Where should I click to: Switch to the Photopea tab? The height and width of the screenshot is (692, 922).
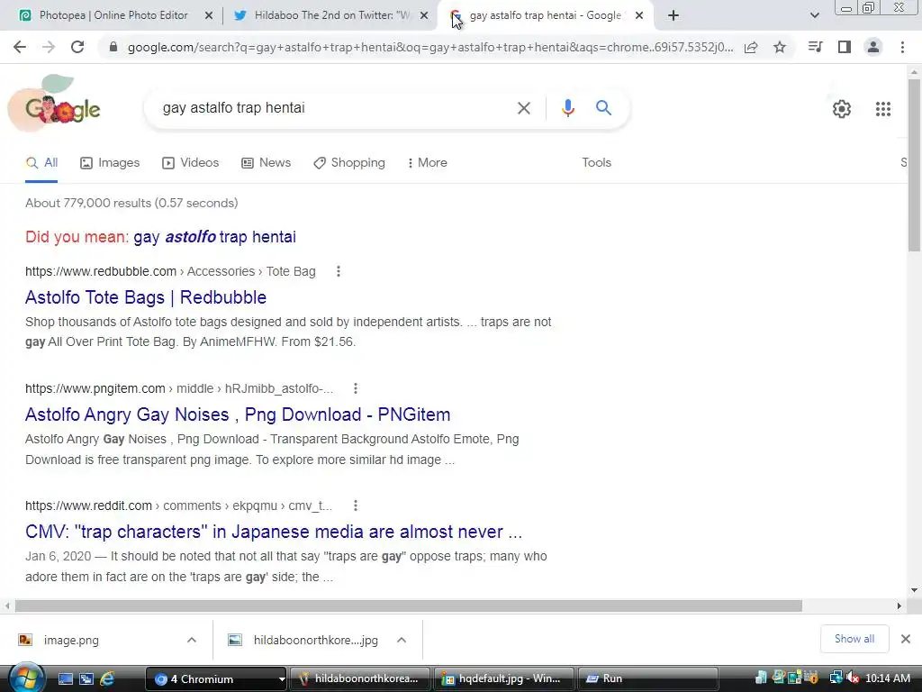tap(113, 15)
